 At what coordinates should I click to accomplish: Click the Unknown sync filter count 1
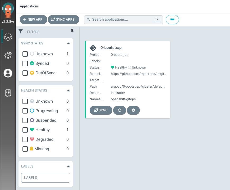click(x=67, y=54)
